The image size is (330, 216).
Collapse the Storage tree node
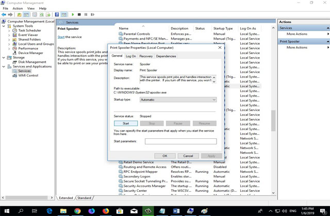pyautogui.click(x=4, y=58)
